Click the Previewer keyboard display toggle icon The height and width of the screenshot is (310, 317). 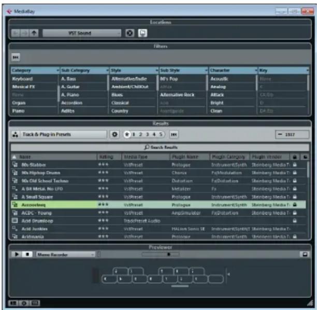pos(305,255)
